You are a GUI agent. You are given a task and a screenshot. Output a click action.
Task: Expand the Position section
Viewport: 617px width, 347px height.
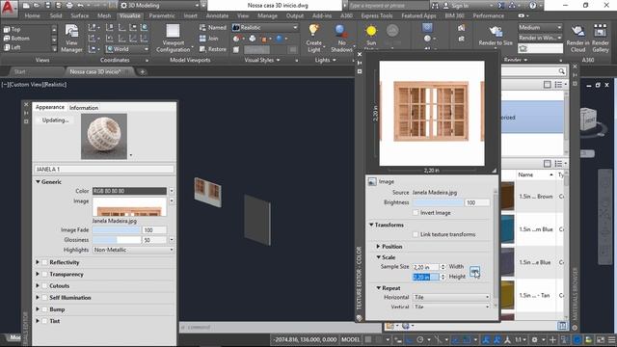pyautogui.click(x=378, y=247)
